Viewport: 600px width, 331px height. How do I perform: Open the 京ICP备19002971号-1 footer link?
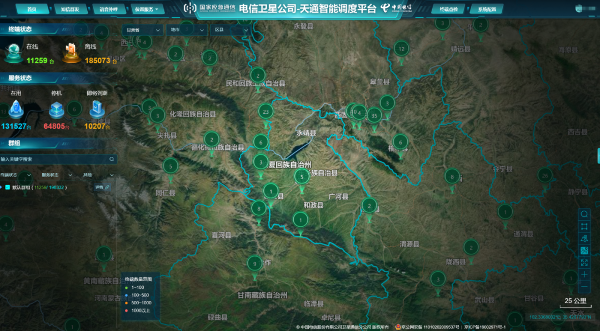click(485, 327)
